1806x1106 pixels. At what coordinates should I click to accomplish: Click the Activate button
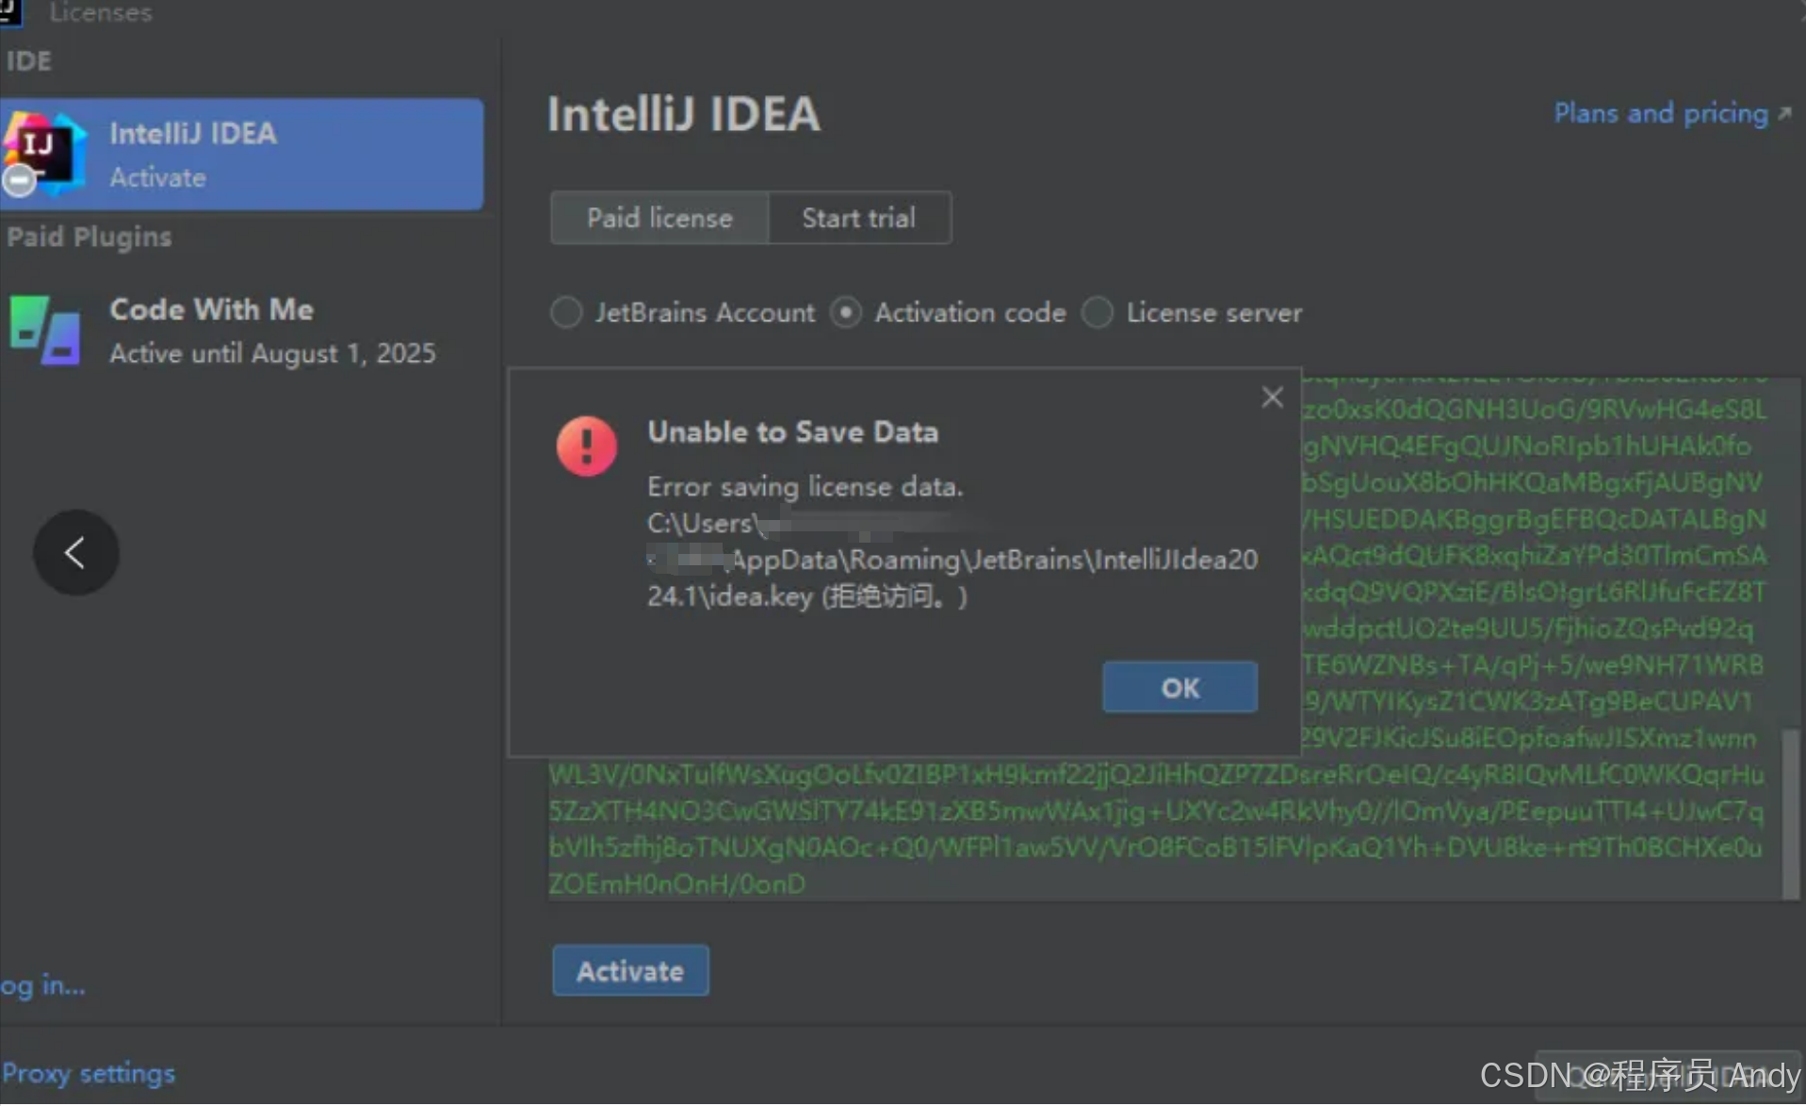(630, 971)
